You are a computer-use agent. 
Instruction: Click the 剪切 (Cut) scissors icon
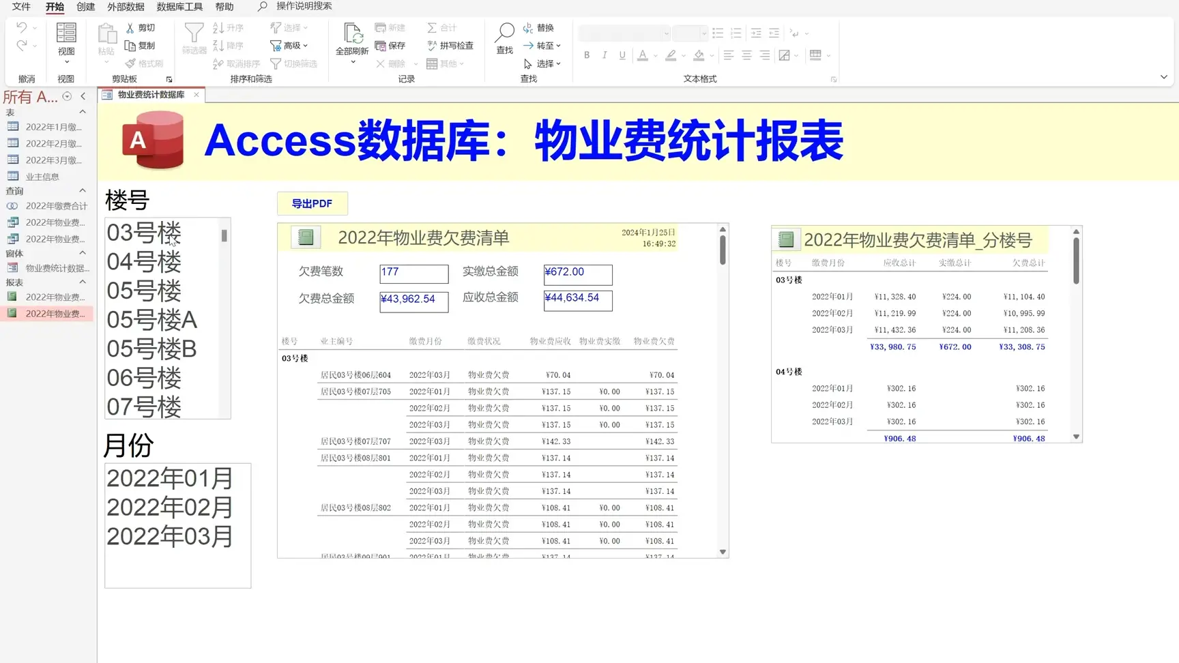130,28
